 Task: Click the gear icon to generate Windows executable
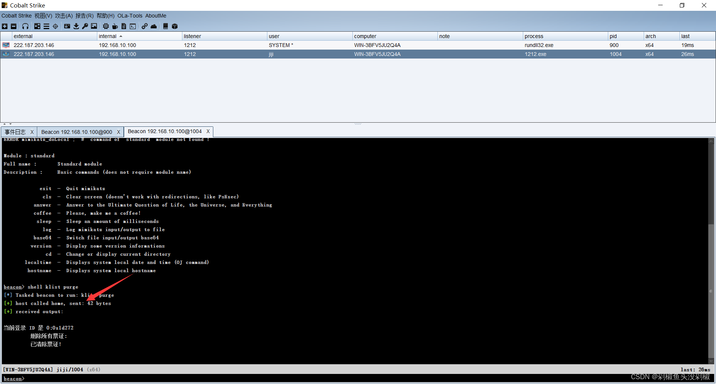(106, 26)
